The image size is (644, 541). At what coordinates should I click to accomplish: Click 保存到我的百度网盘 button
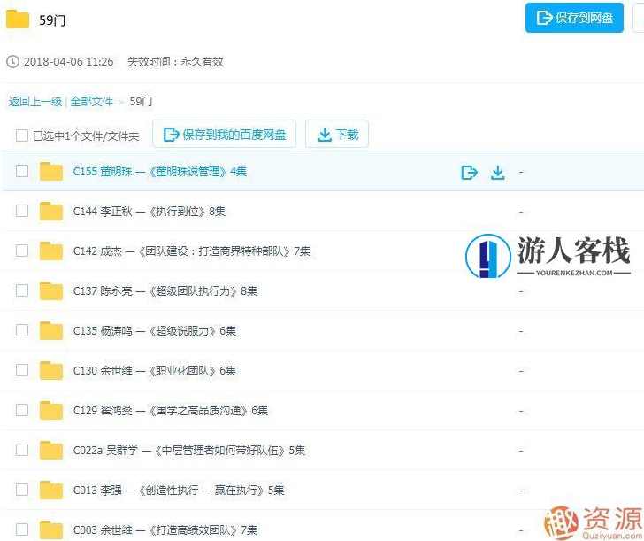(x=225, y=134)
